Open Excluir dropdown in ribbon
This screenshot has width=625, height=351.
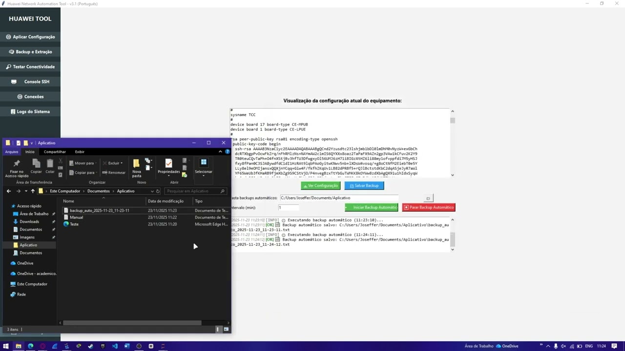coord(112,163)
